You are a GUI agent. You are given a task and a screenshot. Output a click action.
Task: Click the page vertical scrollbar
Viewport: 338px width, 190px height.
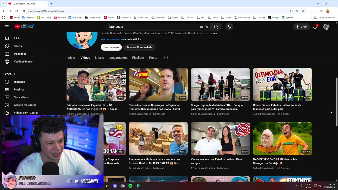tap(336, 102)
